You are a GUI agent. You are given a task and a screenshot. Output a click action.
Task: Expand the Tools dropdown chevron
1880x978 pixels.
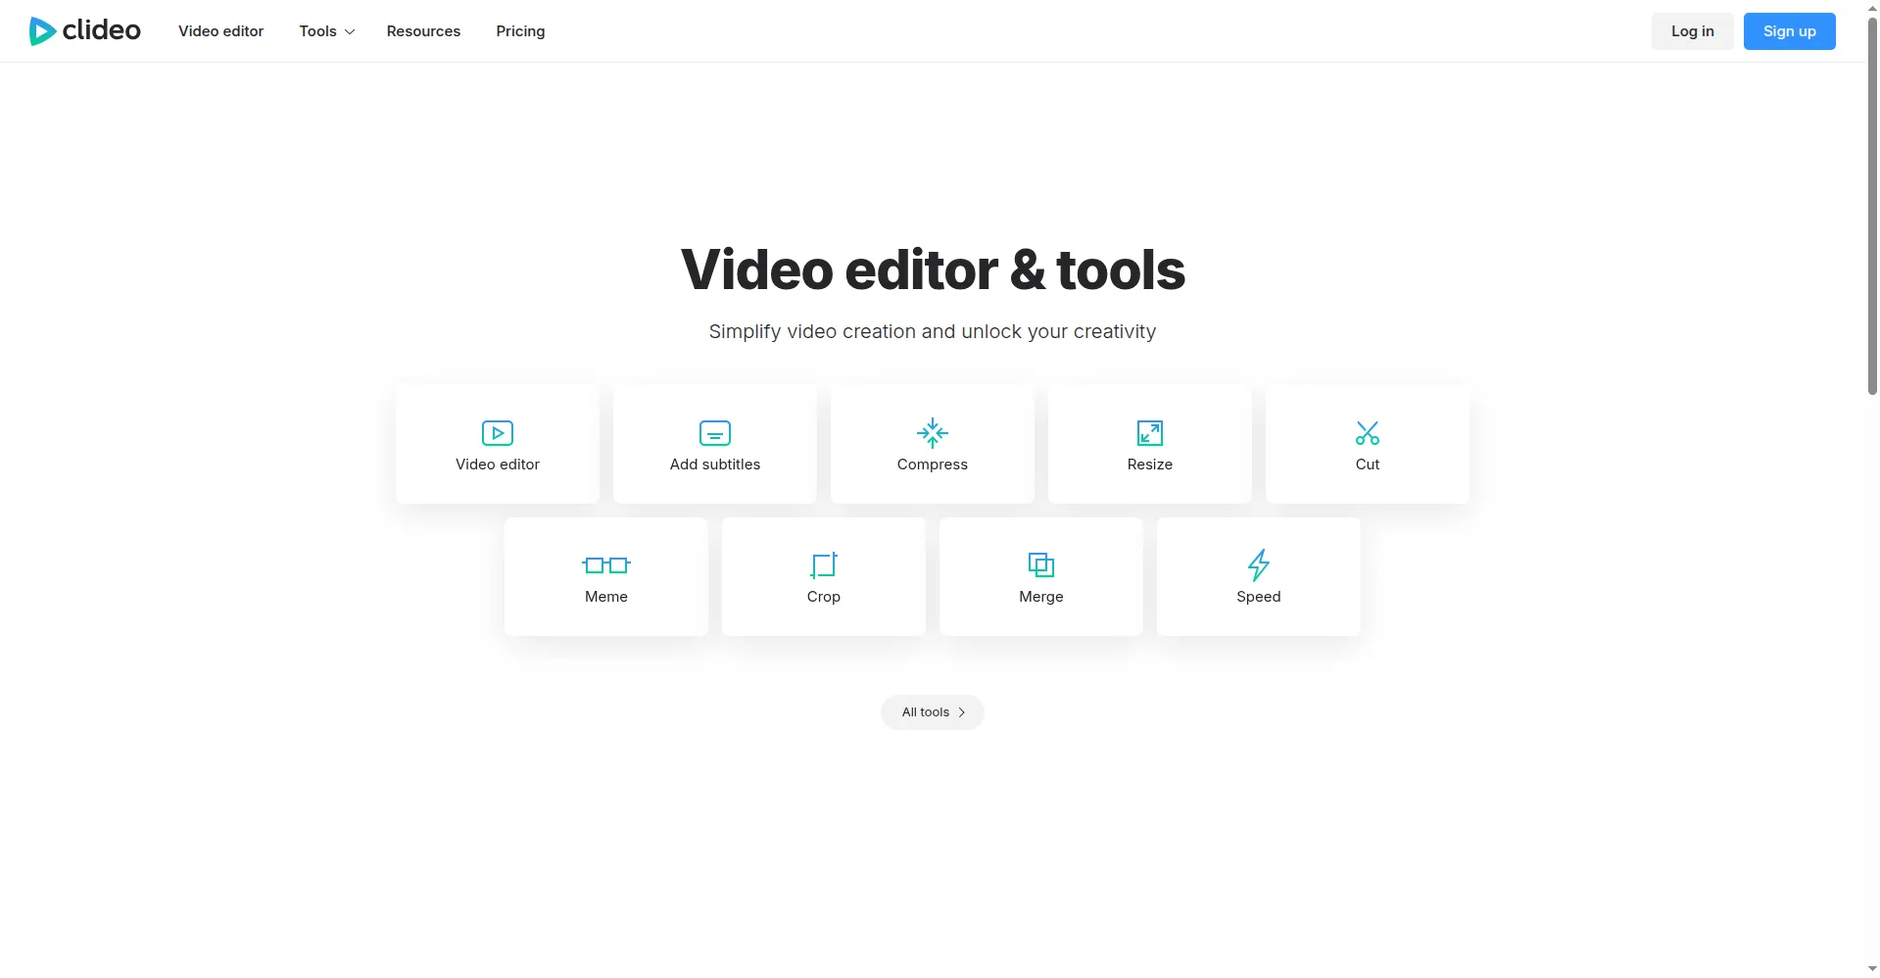[350, 31]
